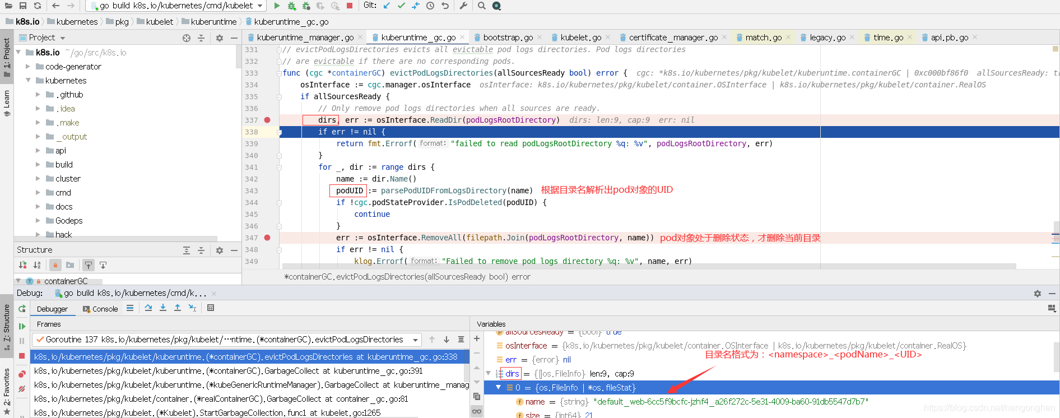Click kuberuntime in the breadcrumb path
Image resolution: width=1060 pixels, height=418 pixels.
(x=213, y=22)
